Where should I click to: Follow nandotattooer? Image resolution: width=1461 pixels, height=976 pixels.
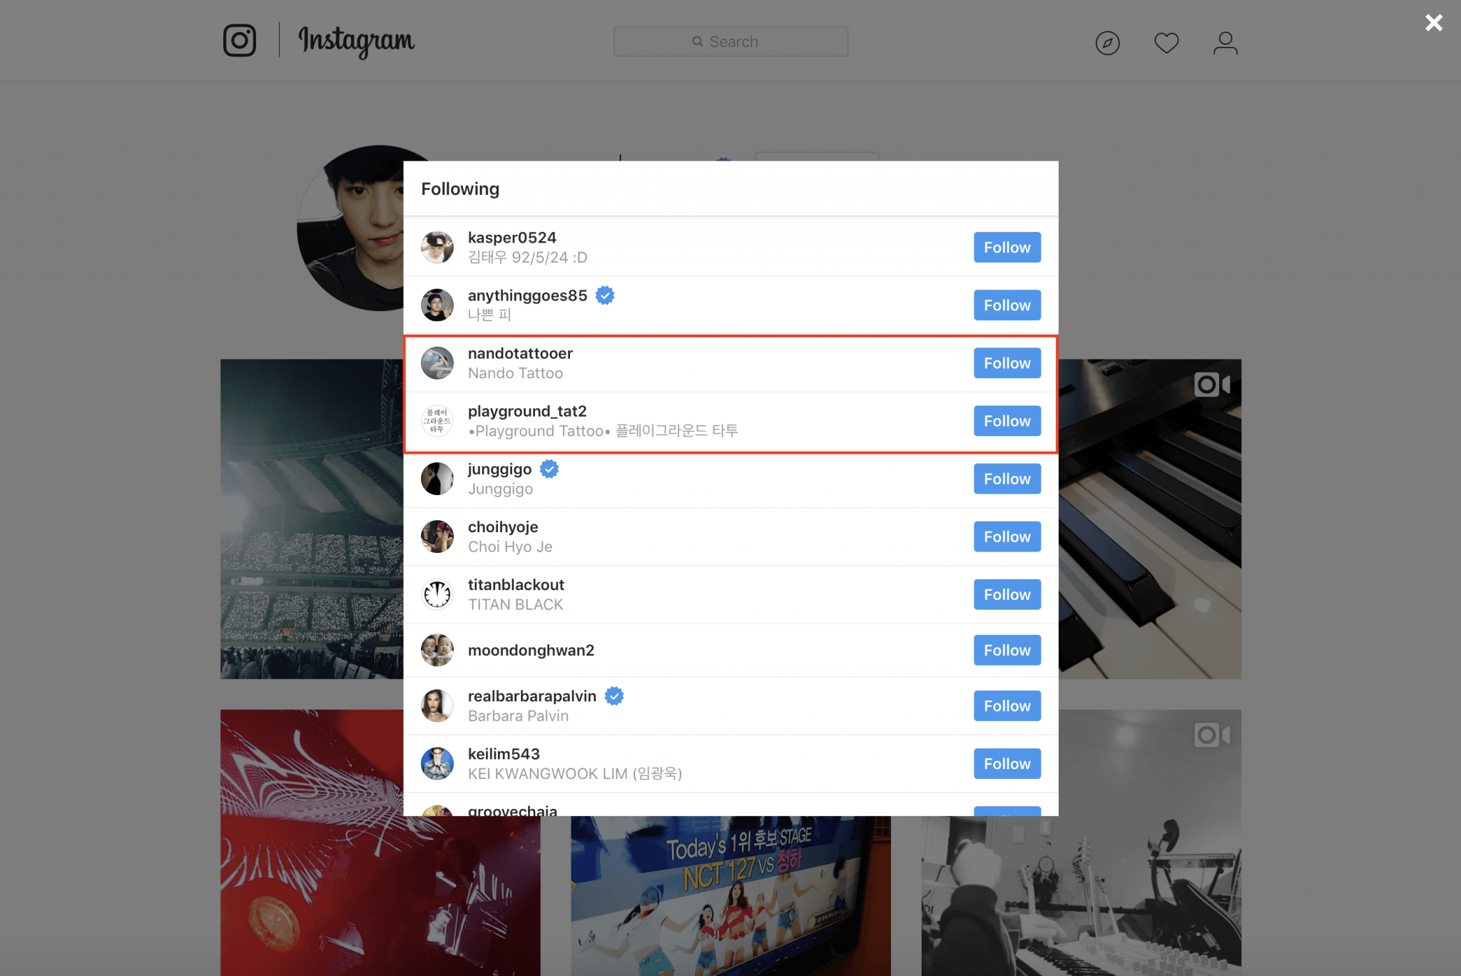point(1007,363)
